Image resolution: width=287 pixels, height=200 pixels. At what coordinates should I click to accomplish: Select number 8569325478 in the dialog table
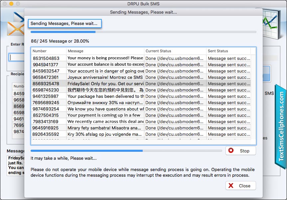[x=46, y=84]
